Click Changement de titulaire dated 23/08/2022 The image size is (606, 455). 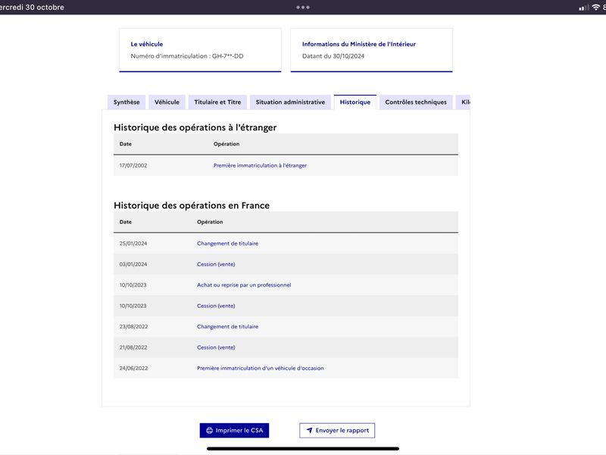pos(228,327)
